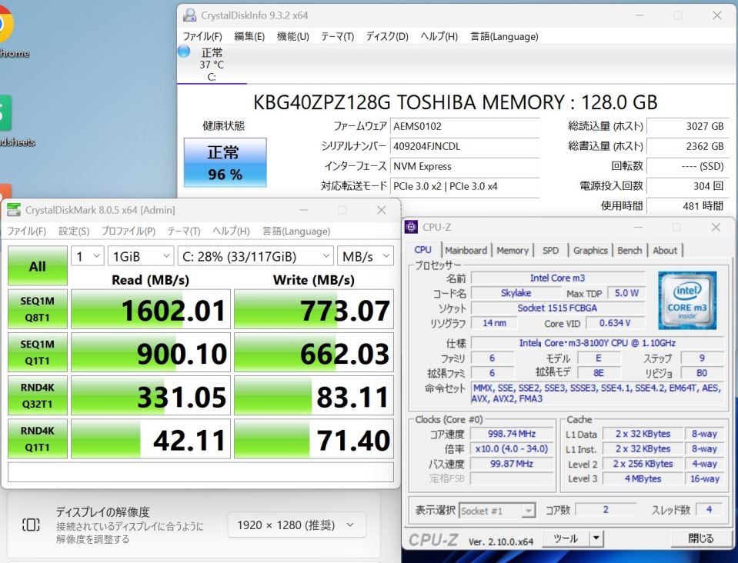
Task: Click the CPU-Z title bar icon
Action: coord(412,227)
